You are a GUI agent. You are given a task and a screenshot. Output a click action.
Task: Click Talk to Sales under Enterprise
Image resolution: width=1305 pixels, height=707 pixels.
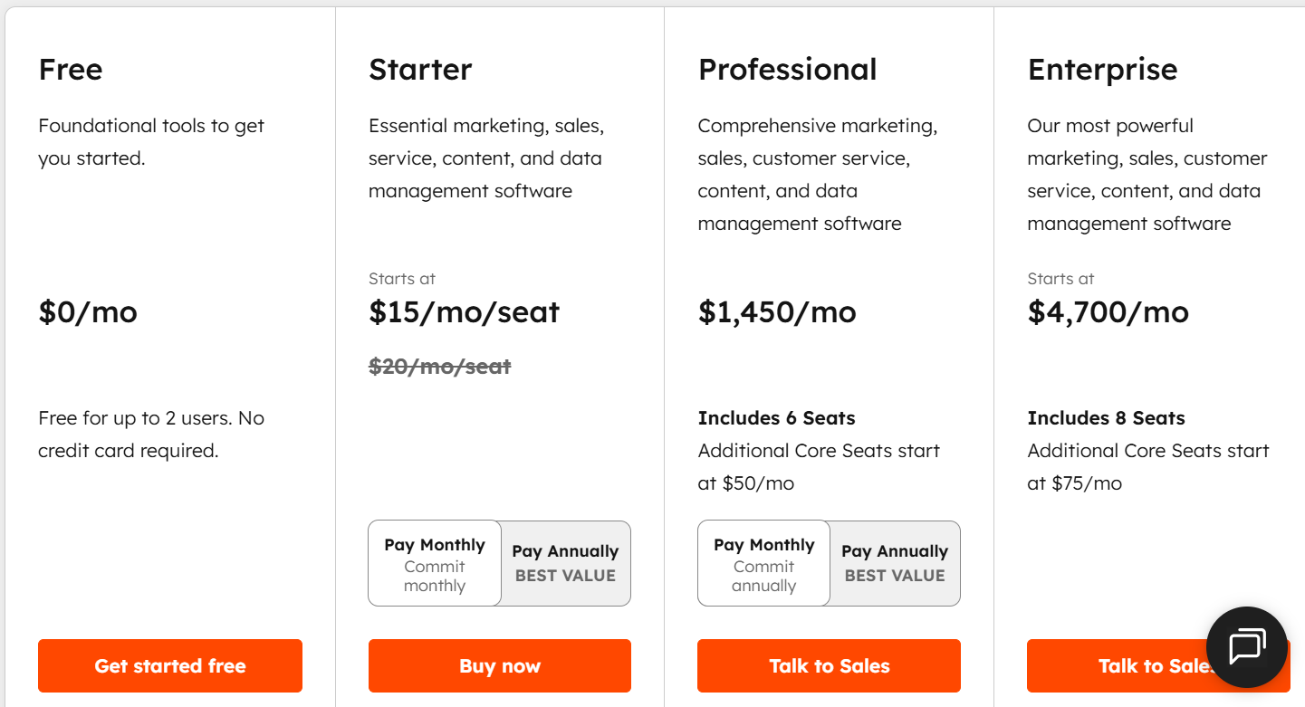(x=1123, y=666)
